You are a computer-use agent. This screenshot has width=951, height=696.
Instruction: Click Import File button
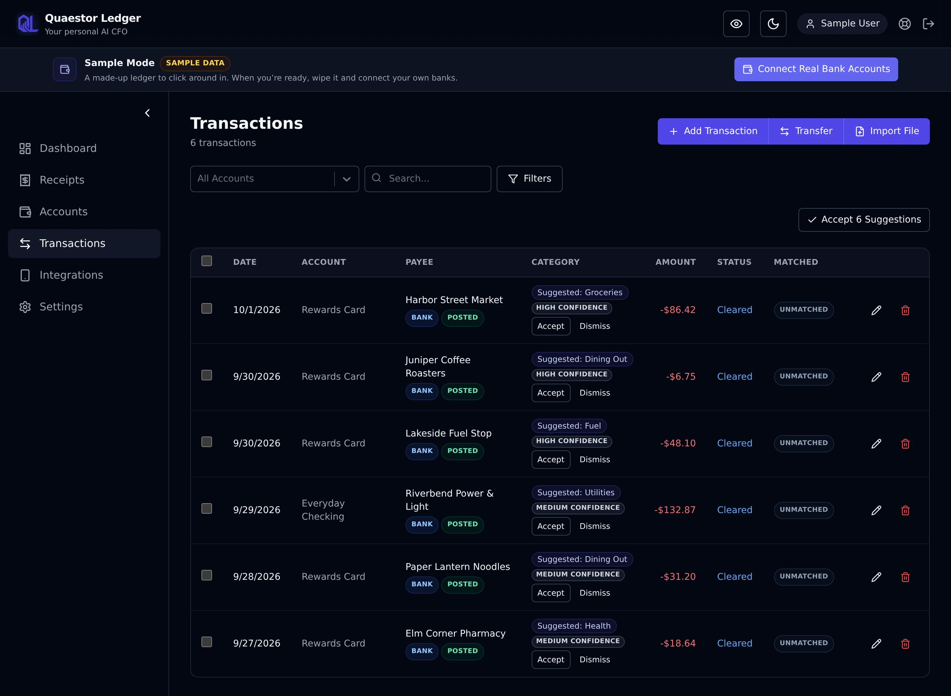point(887,131)
